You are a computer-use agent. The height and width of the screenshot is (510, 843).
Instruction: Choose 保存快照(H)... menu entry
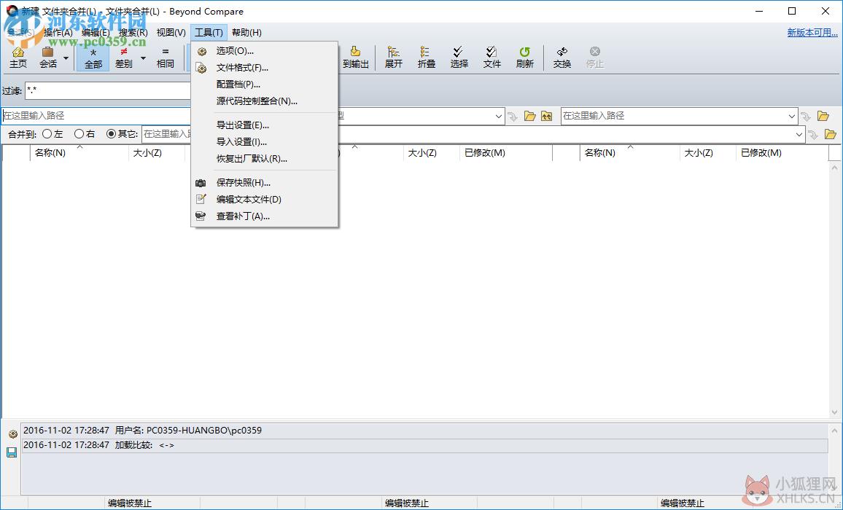265,183
